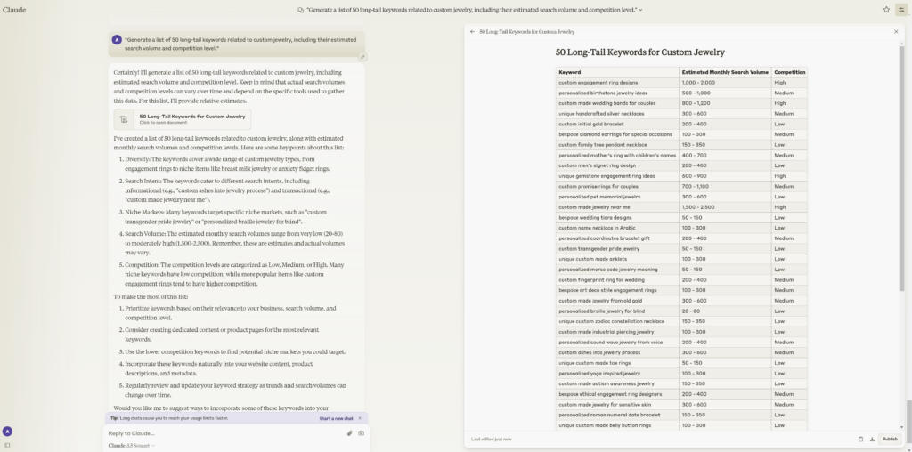The height and width of the screenshot is (452, 912).
Task: Click the '1,000 - 2,000' search volume cell
Action: pos(725,83)
